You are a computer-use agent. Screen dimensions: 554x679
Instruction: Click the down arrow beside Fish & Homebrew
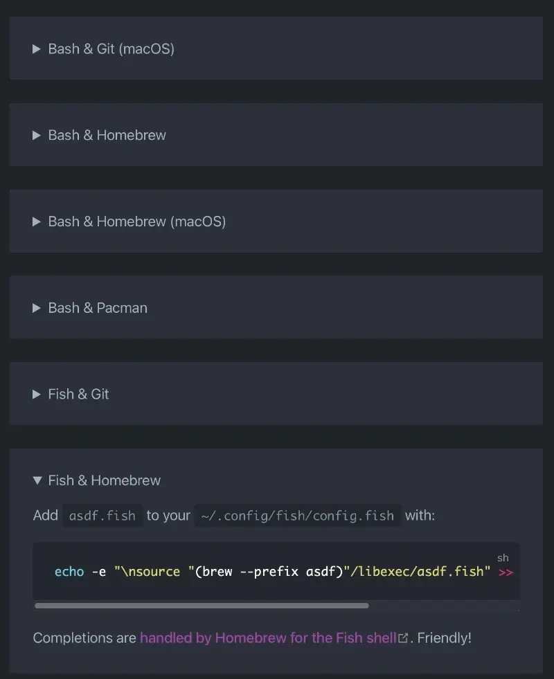[x=37, y=480]
